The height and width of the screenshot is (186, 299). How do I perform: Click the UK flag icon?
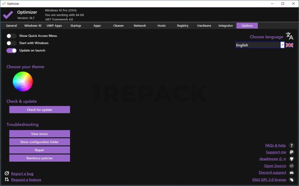click(x=290, y=45)
